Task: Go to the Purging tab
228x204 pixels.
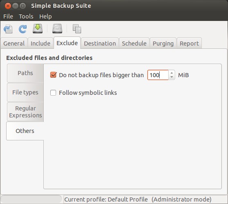Action: coord(163,44)
